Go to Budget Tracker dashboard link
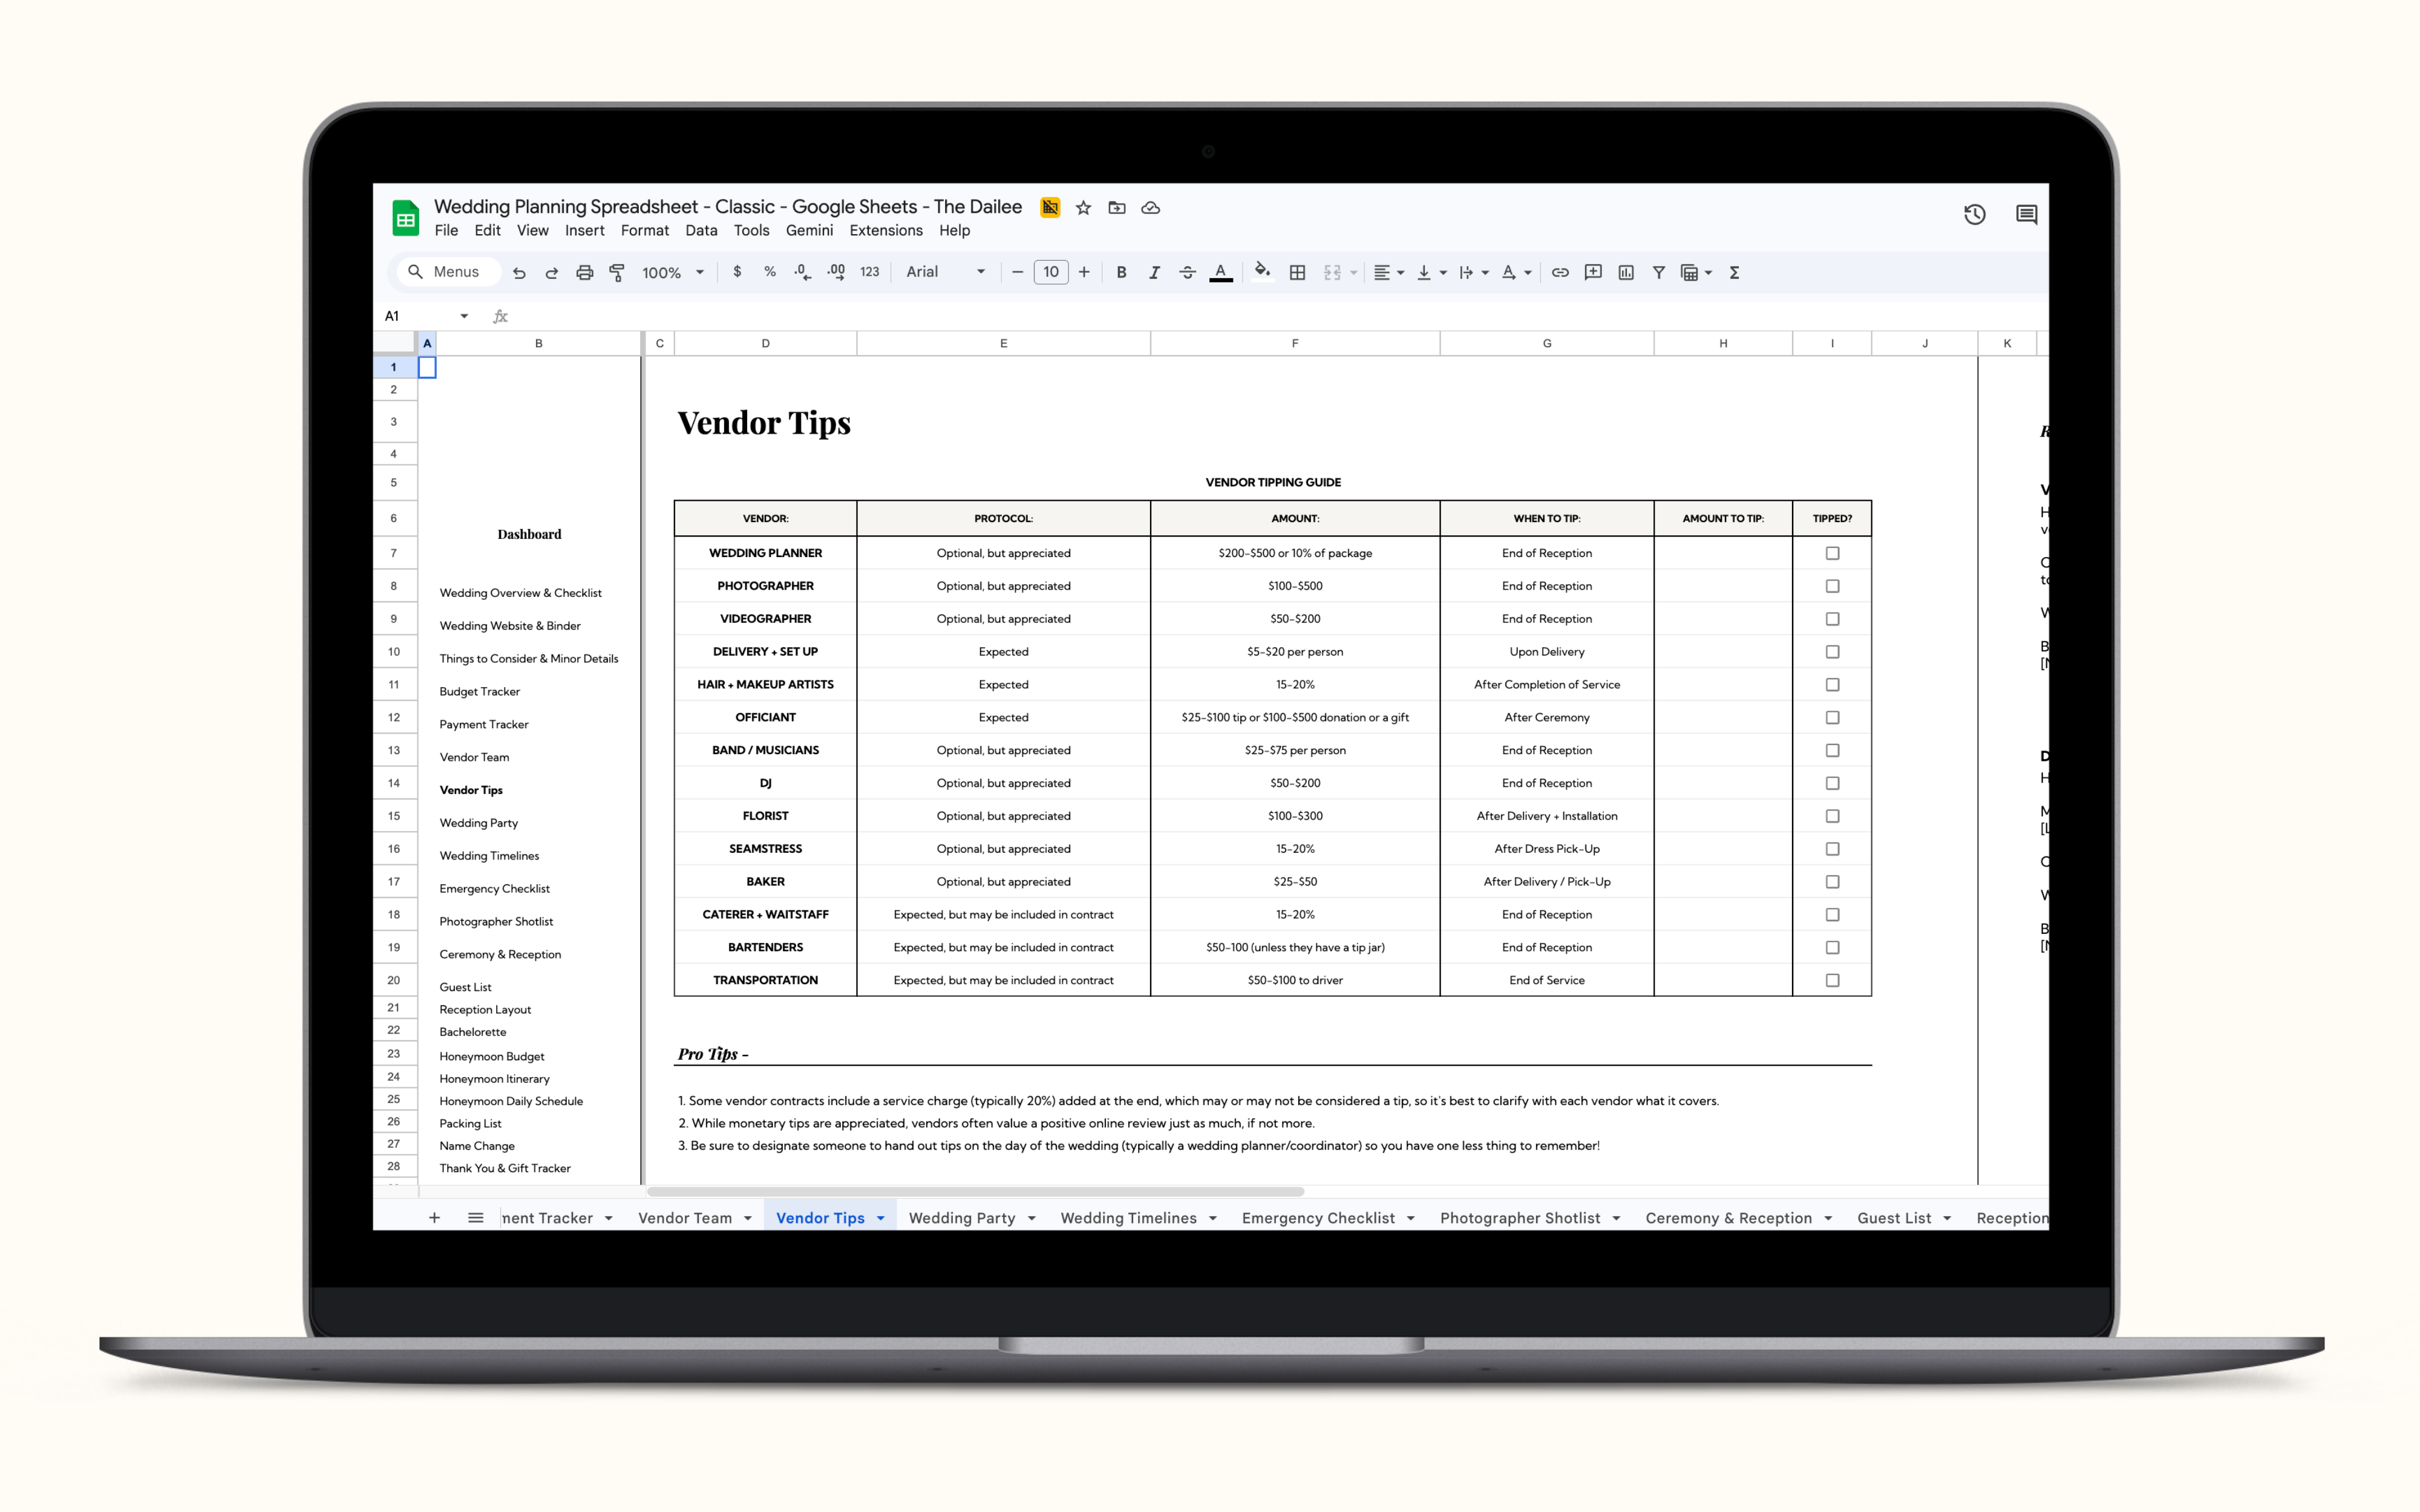The image size is (2420, 1512). tap(479, 691)
